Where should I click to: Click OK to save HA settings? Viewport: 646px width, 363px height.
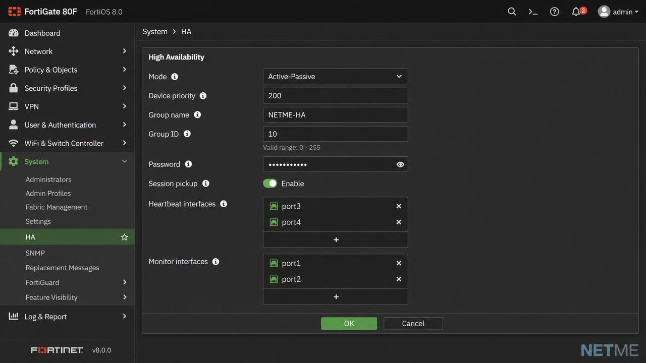tap(349, 324)
